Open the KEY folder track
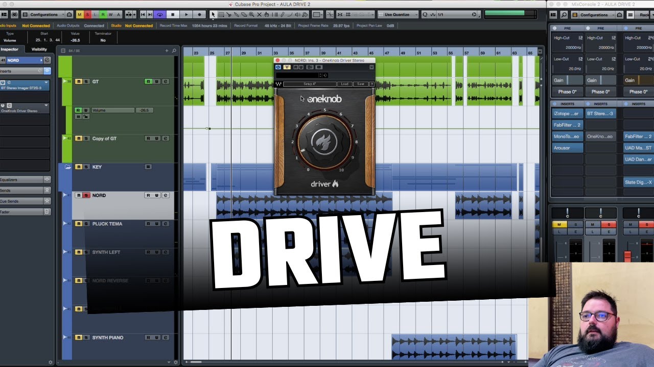This screenshot has width=654, height=367. click(68, 167)
